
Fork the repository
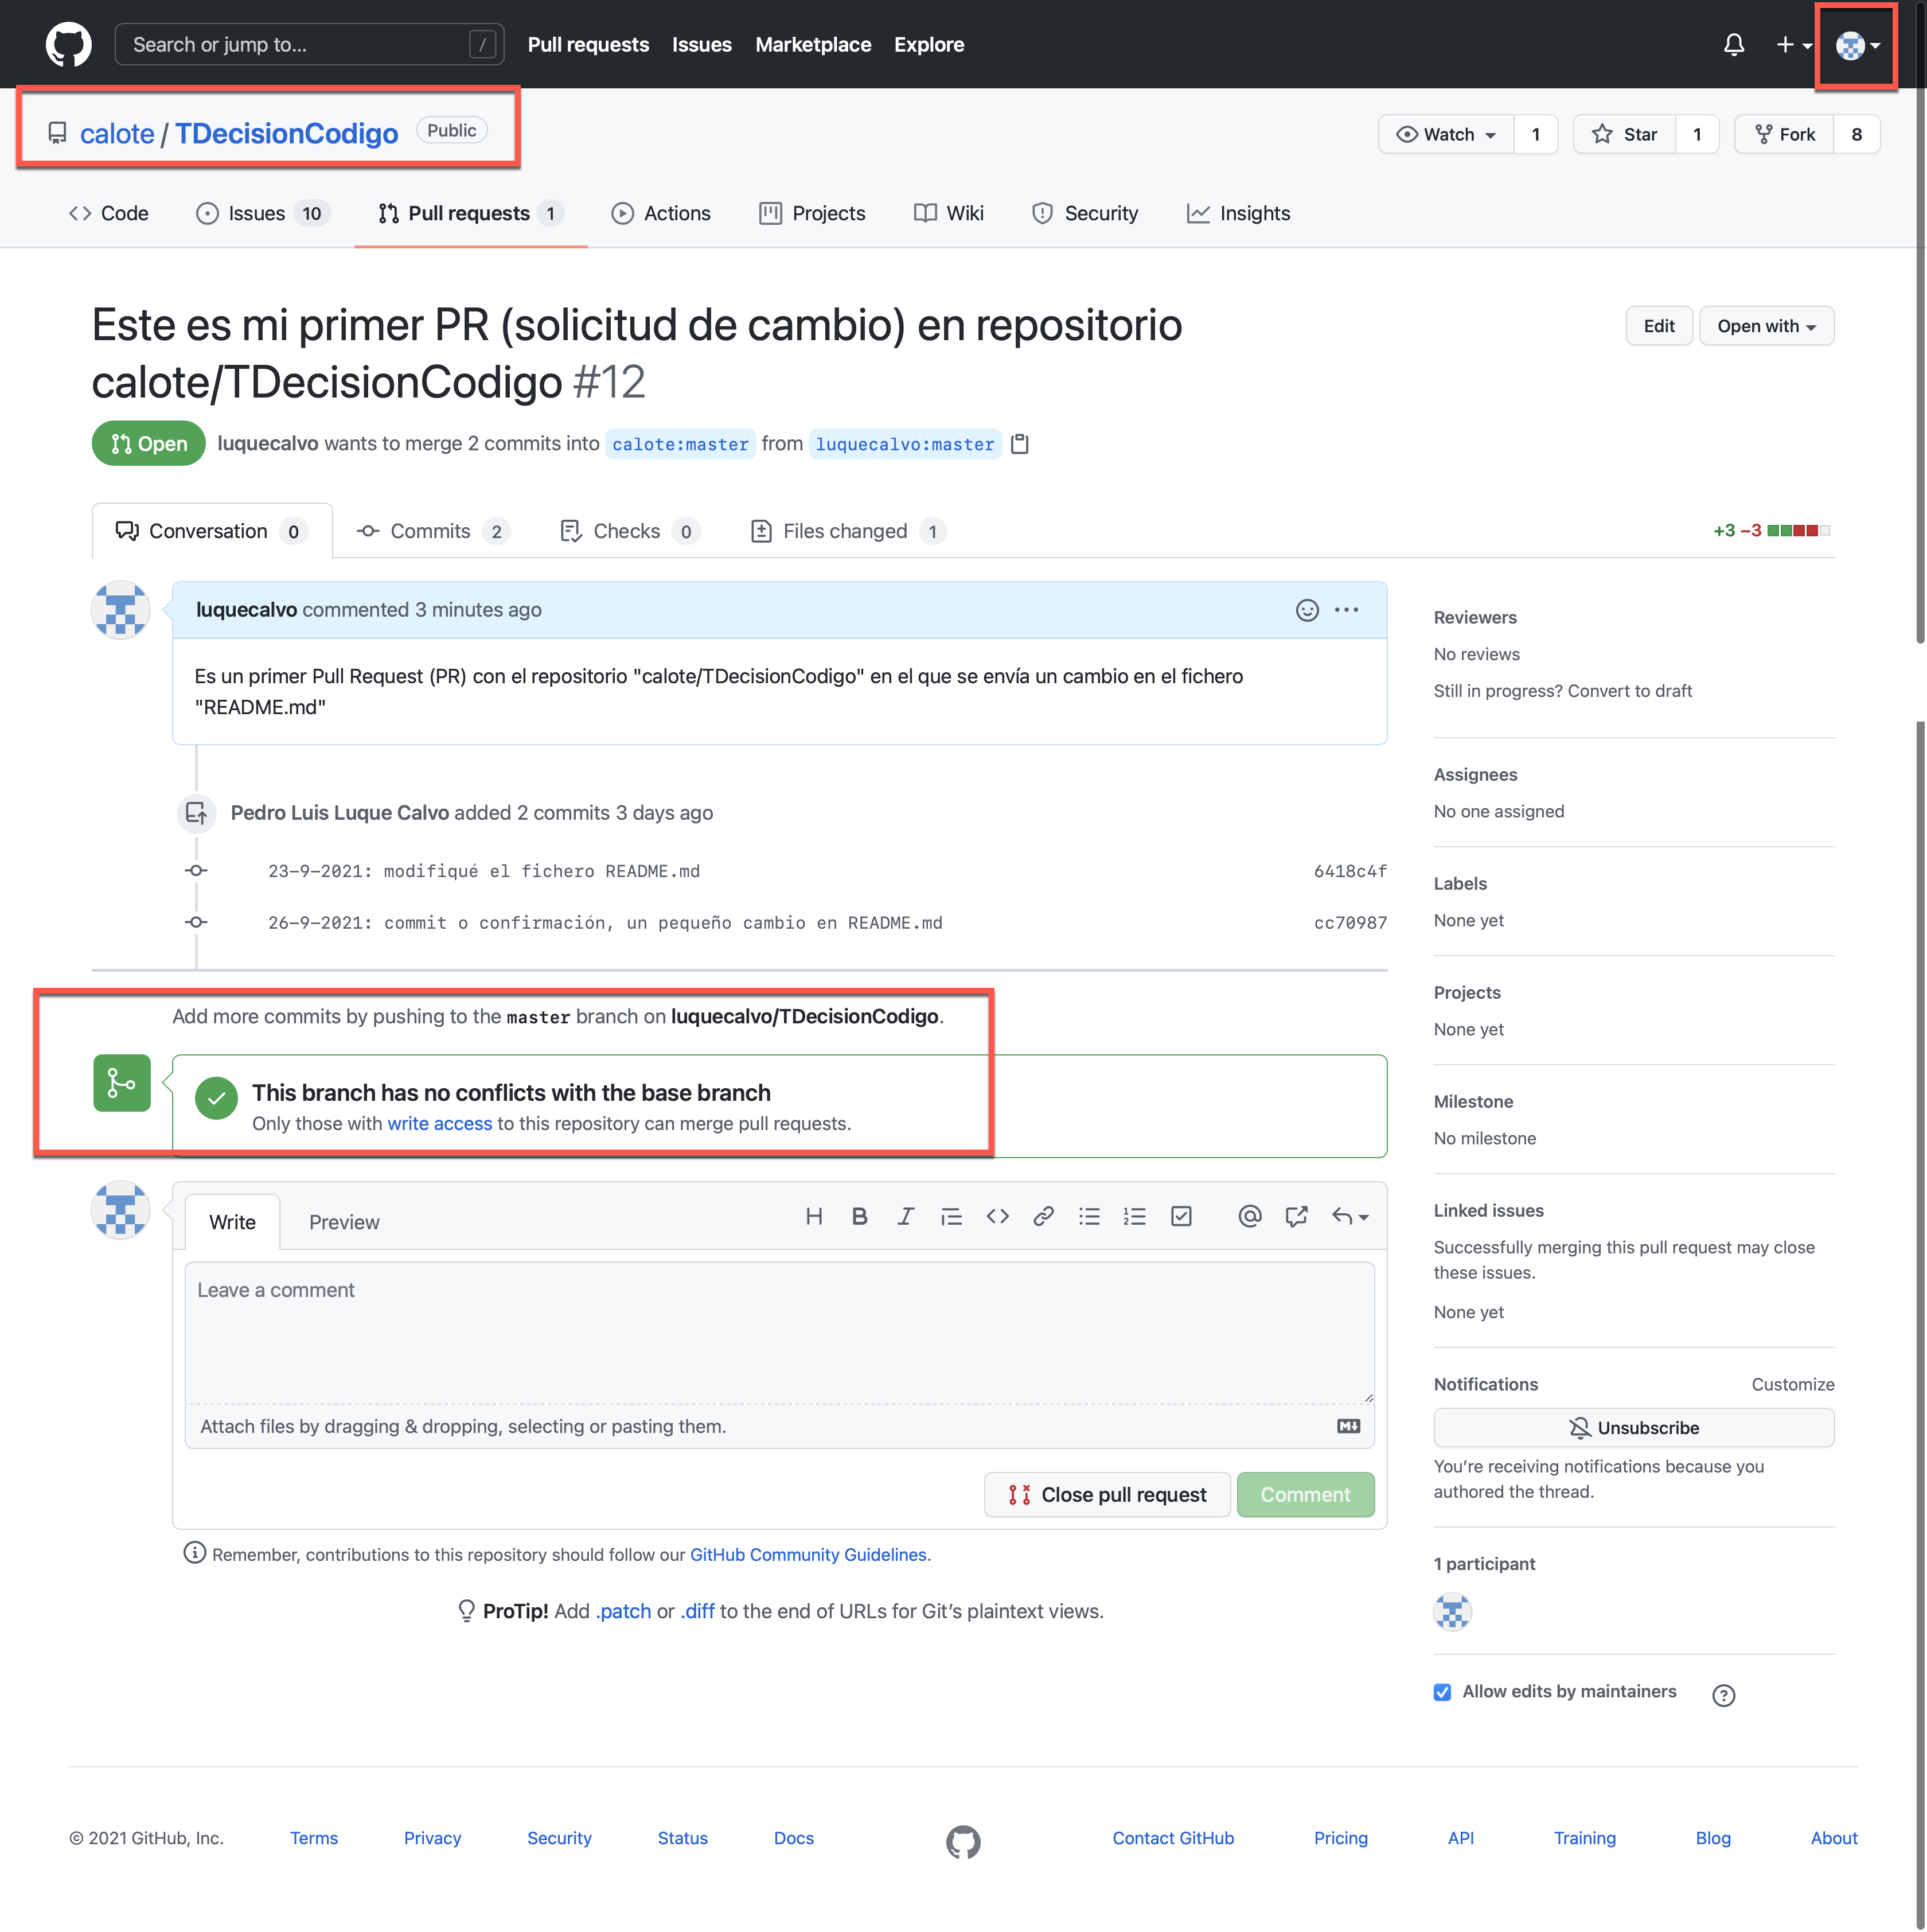[1784, 134]
